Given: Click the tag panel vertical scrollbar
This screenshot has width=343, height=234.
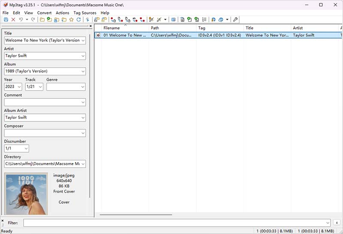Looking at the screenshot, I should [90, 116].
